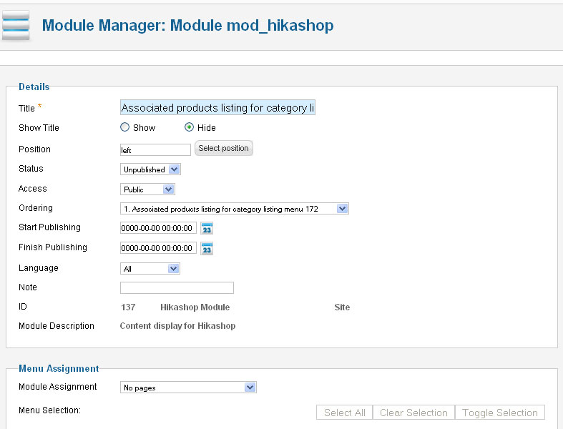This screenshot has width=563, height=429.
Task: Focus the Position input containing left
Action: coord(155,150)
